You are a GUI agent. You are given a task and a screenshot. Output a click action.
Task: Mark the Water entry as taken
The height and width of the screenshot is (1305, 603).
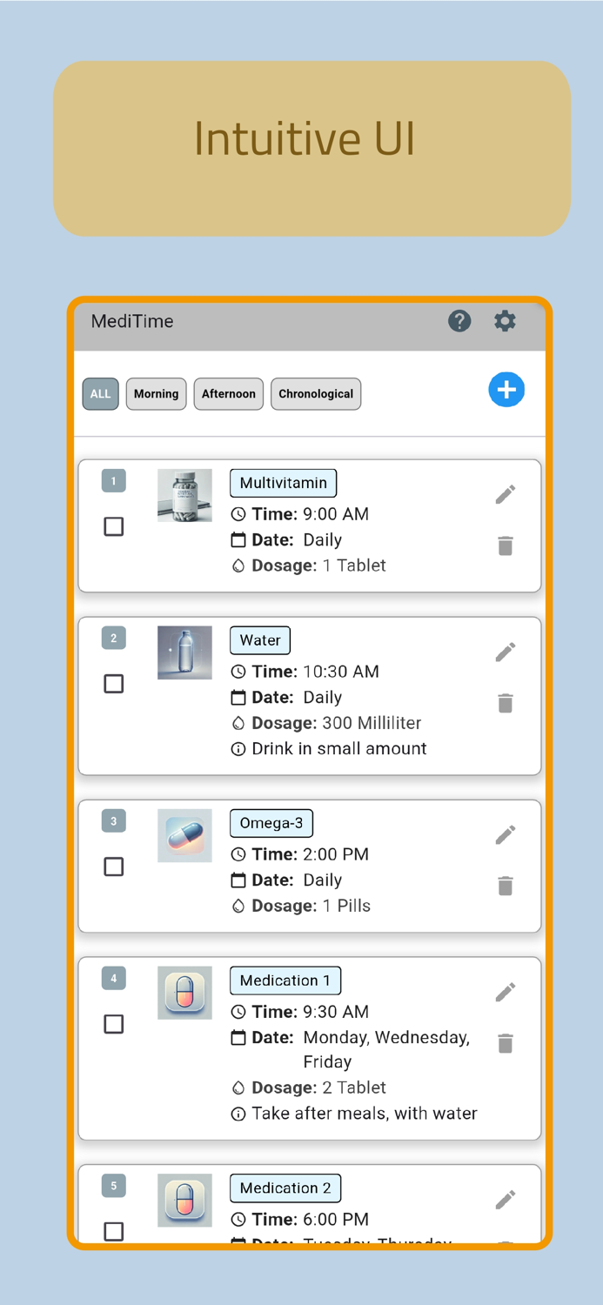click(113, 684)
